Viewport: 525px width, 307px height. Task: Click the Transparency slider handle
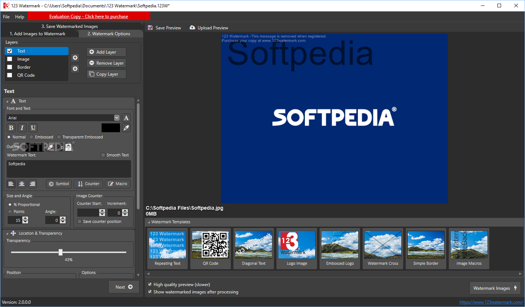(60, 252)
